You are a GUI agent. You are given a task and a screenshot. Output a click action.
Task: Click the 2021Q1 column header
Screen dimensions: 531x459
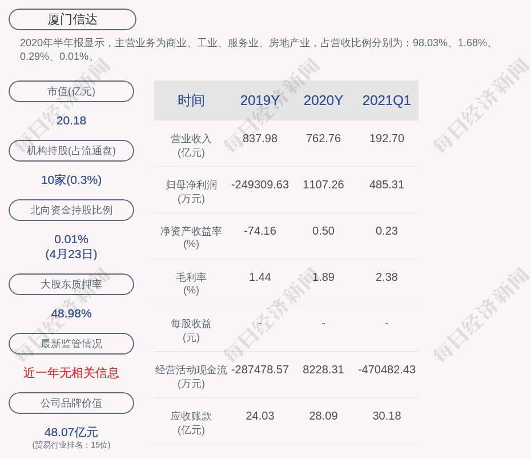[x=387, y=100]
